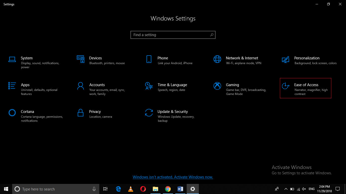This screenshot has width=346, height=194.
Task: Launch VLC media player from the taskbar
Action: 131,189
